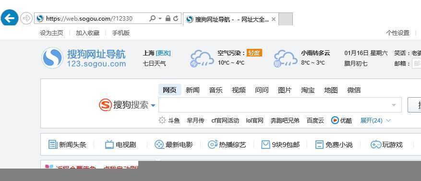Click lol官网 hot search link

(x=255, y=121)
